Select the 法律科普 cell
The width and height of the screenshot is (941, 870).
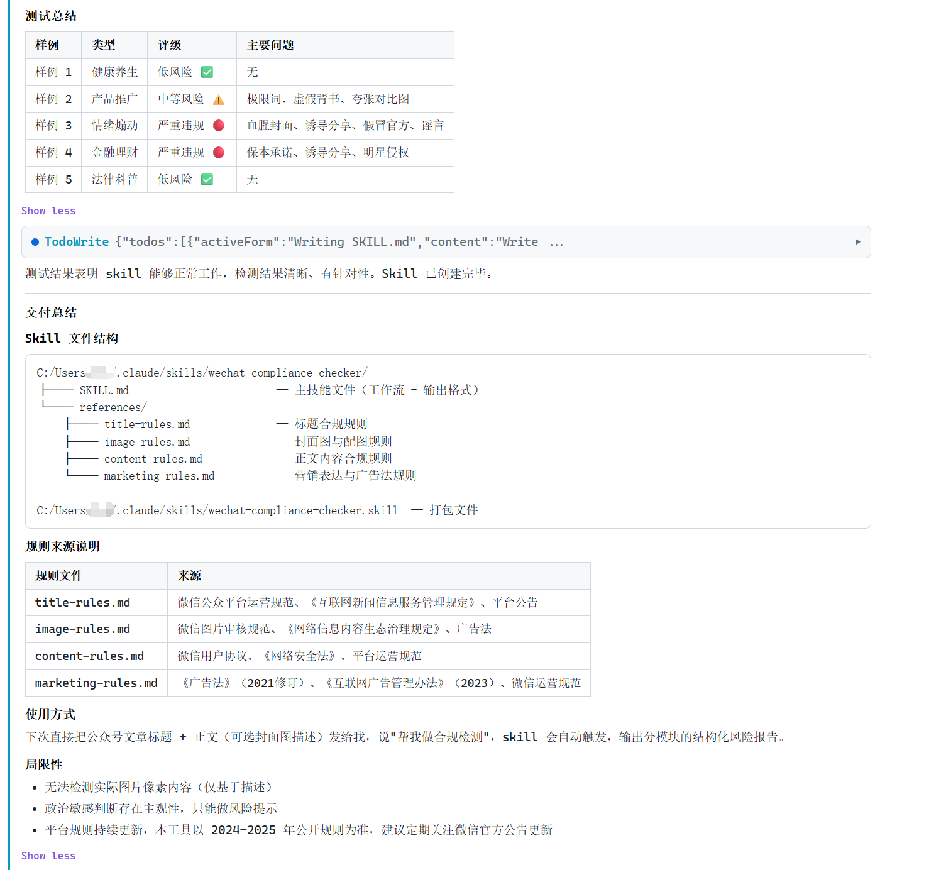point(114,180)
